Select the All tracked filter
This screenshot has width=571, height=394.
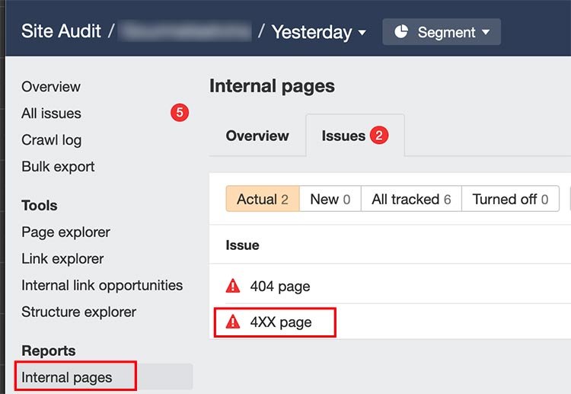click(x=411, y=199)
